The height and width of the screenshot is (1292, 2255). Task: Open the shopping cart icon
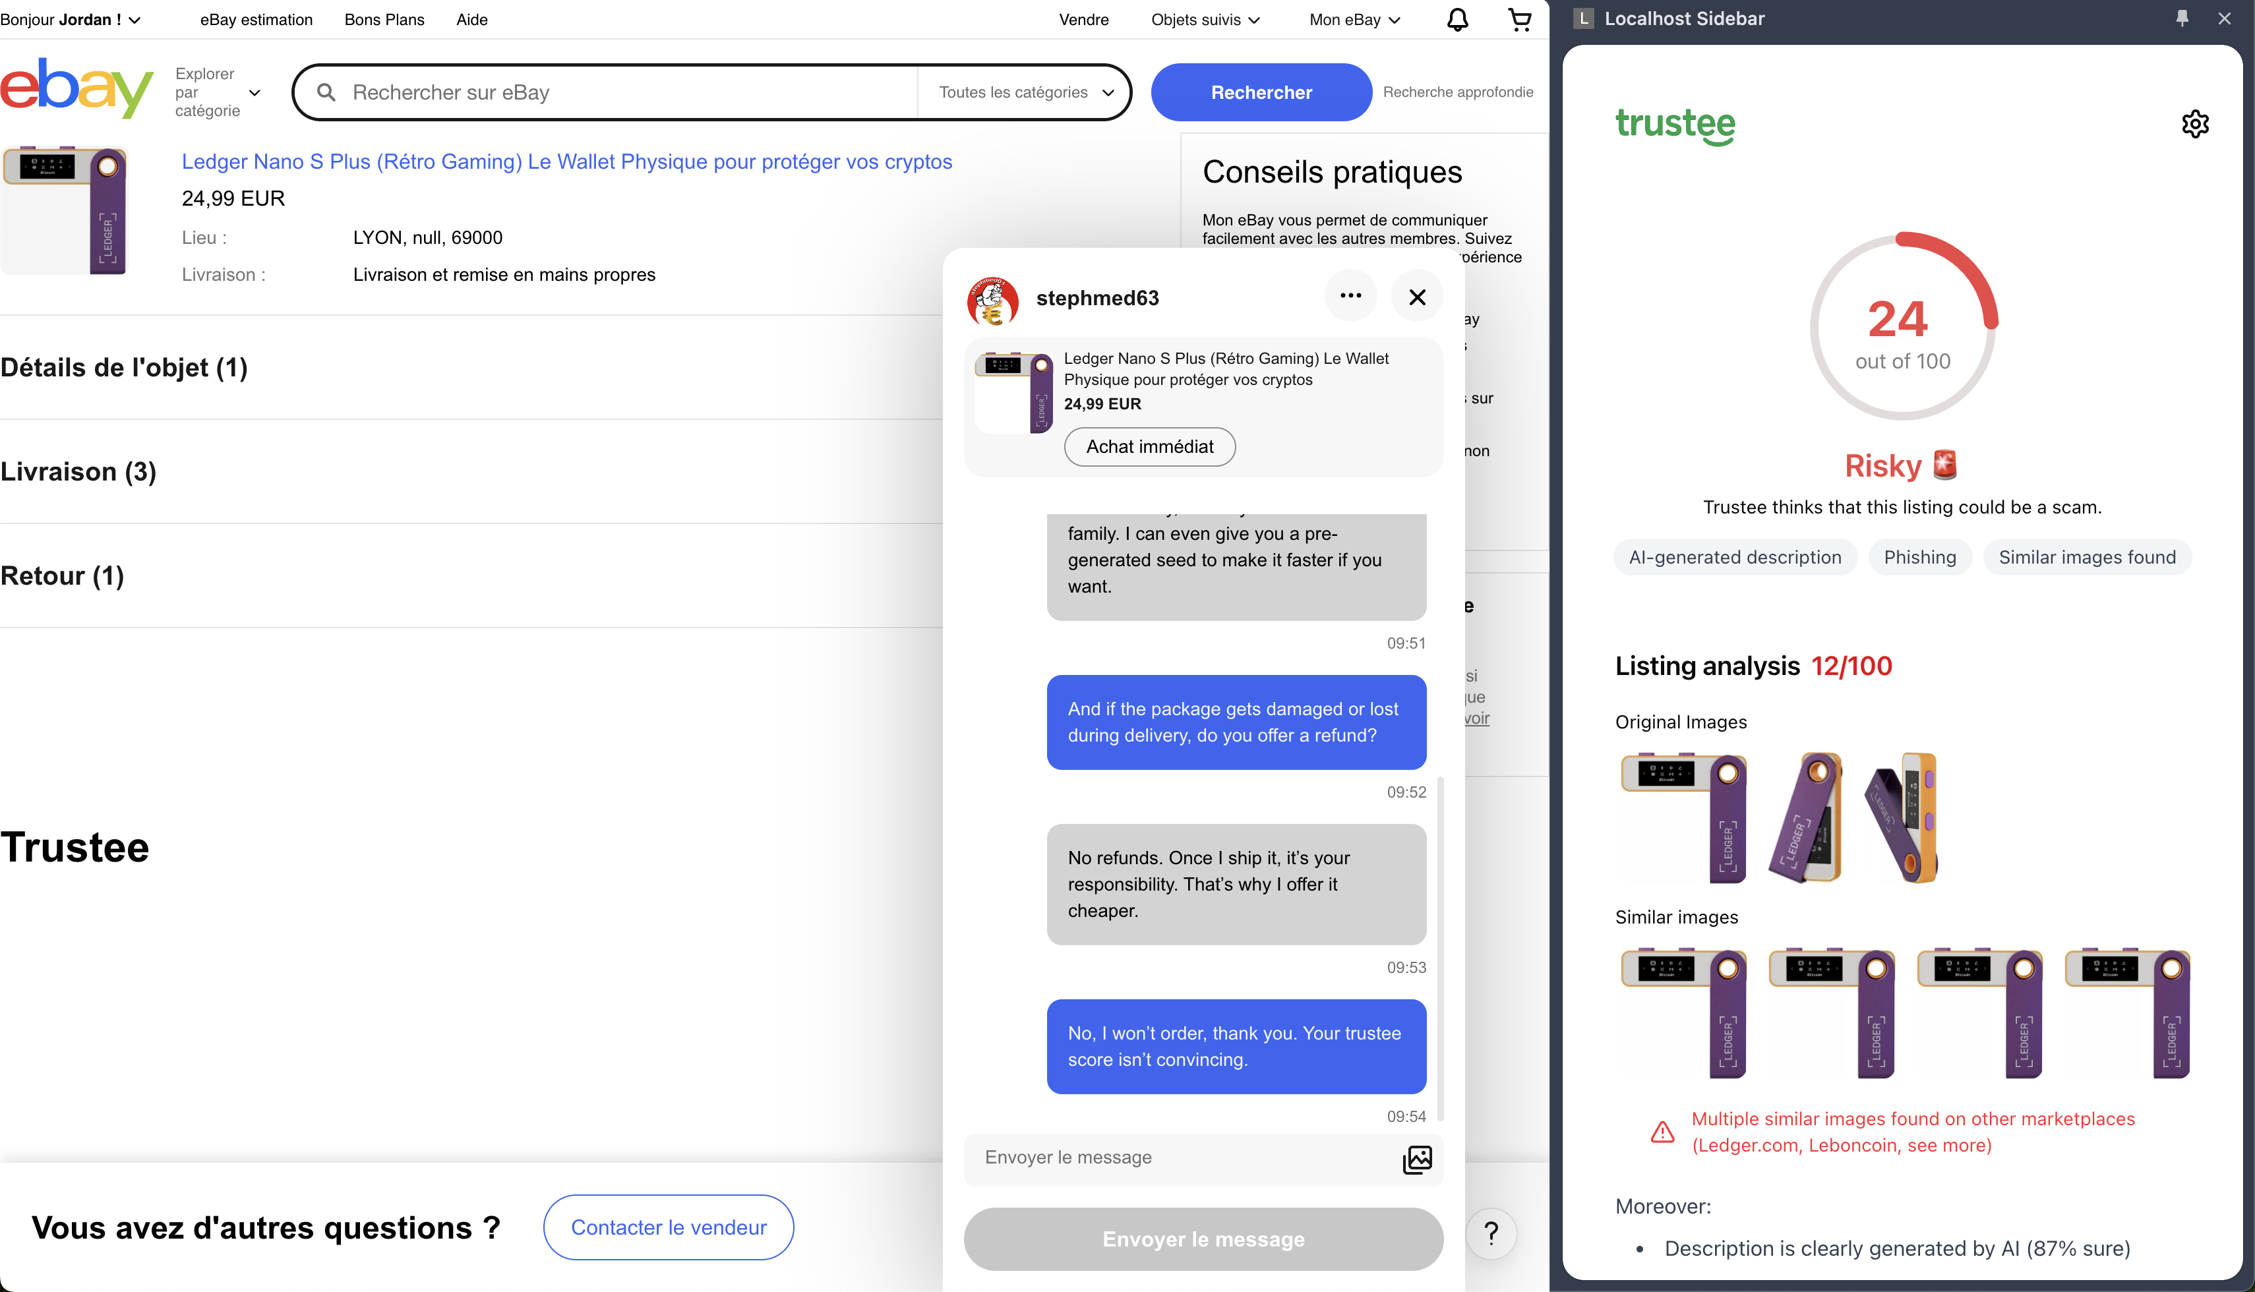pos(1519,20)
